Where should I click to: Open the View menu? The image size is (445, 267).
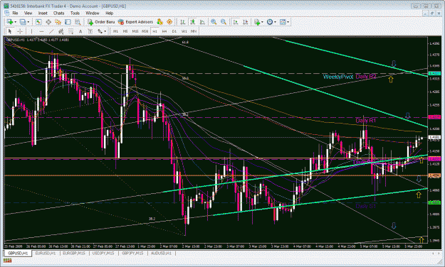click(28, 13)
